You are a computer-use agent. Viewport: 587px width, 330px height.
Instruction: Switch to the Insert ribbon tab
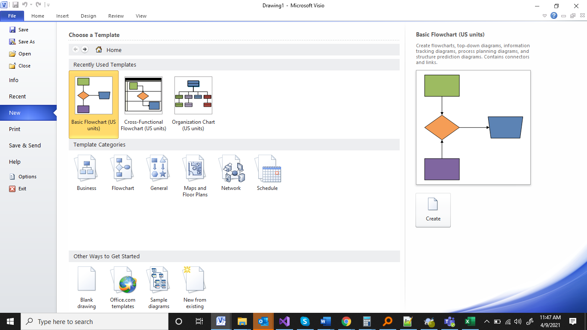pos(62,16)
